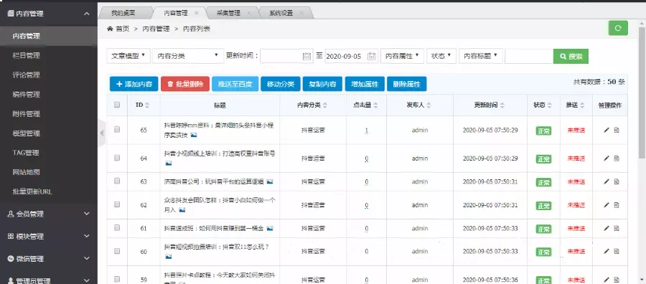
Task: Sort by 更新时间 column arrows
Action: 502,105
